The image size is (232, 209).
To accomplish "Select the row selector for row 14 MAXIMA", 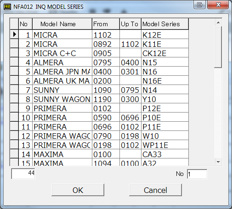I will coord(14,154).
